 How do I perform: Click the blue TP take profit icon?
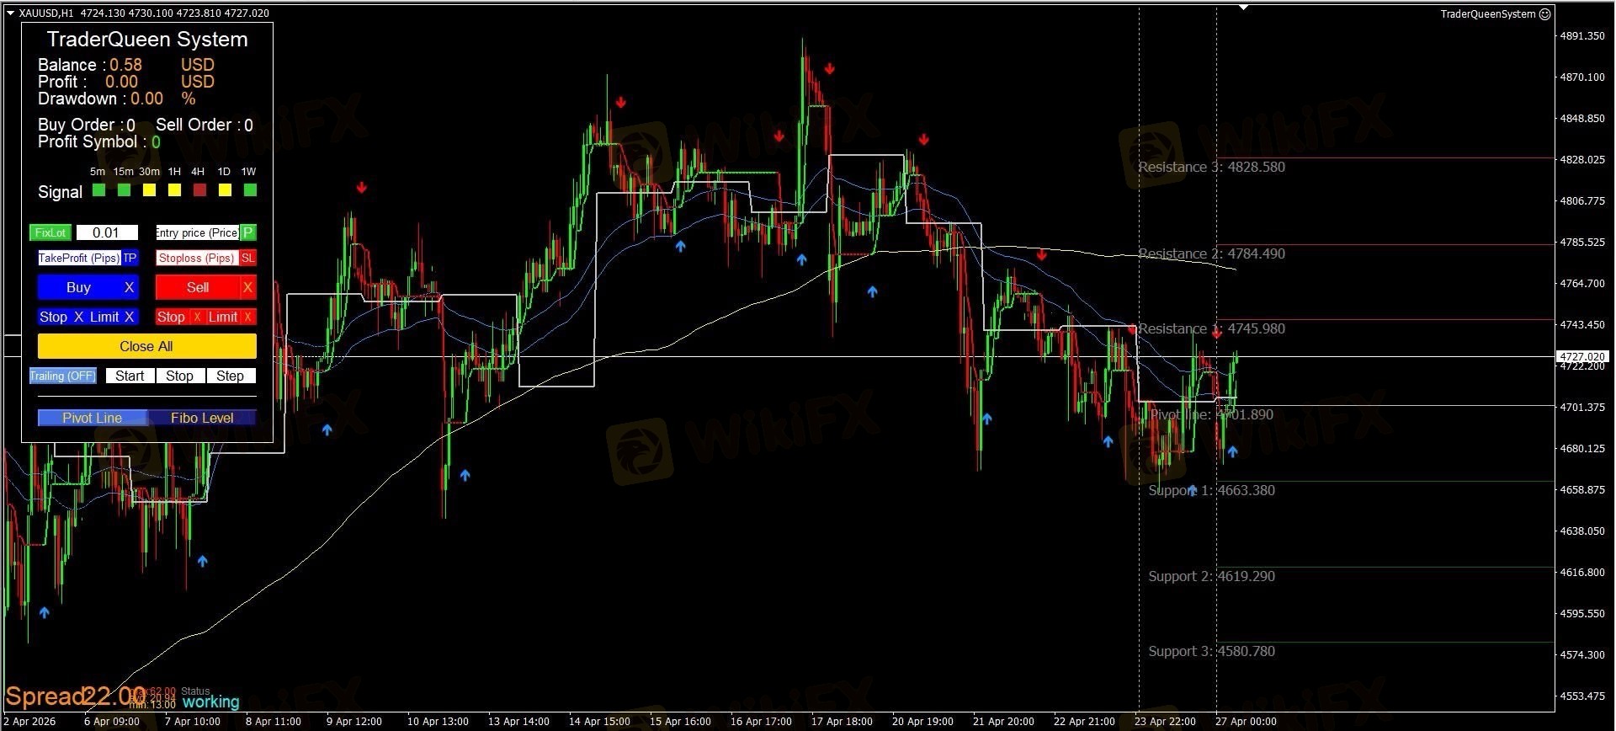[x=130, y=258]
